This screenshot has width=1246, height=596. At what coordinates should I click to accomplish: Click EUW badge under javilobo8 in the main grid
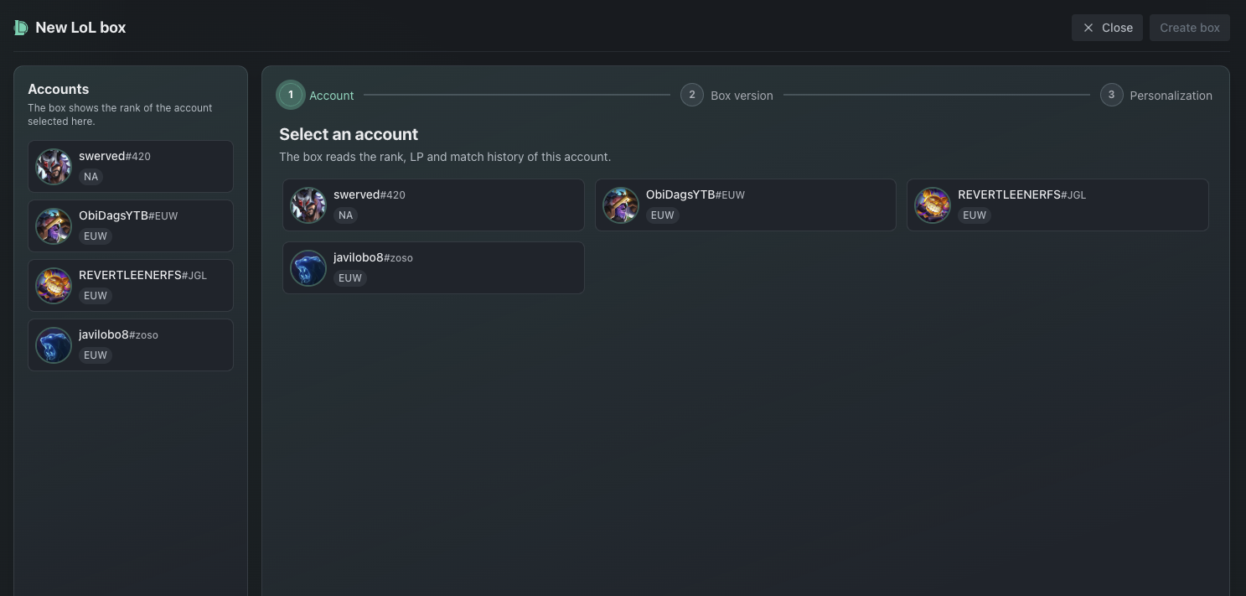[350, 278]
